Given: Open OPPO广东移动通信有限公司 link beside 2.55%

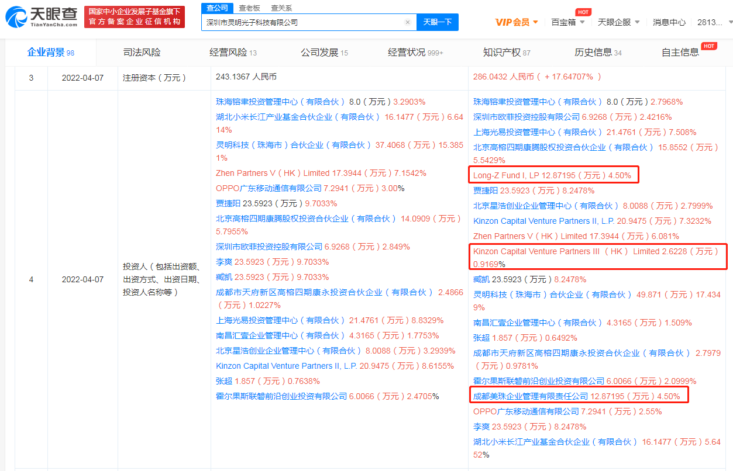Looking at the screenshot, I should [x=526, y=411].
